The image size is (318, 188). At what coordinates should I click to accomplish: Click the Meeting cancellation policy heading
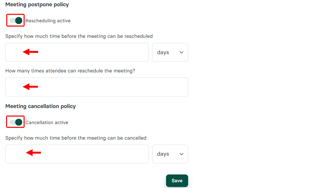(40, 106)
